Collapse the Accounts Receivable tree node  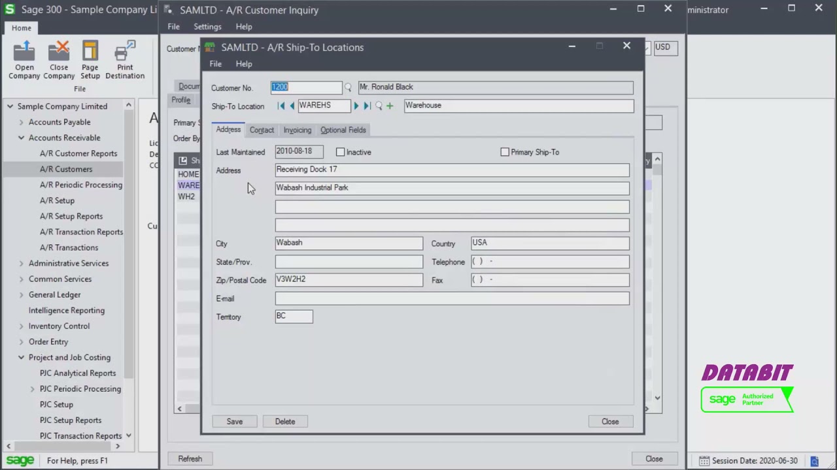tap(21, 138)
